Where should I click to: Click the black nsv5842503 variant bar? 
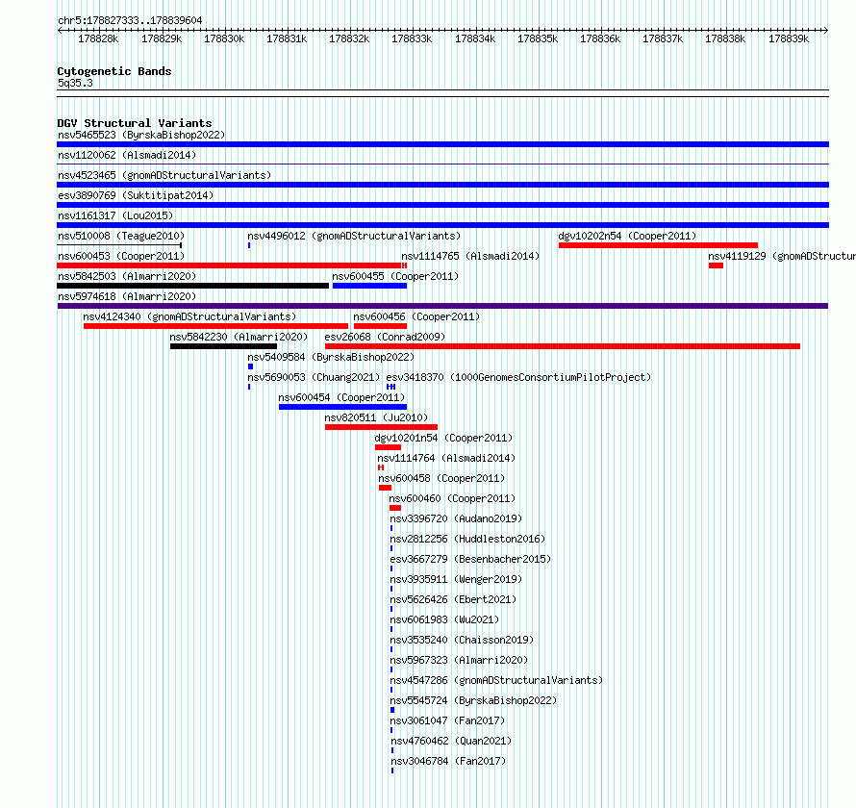[193, 286]
